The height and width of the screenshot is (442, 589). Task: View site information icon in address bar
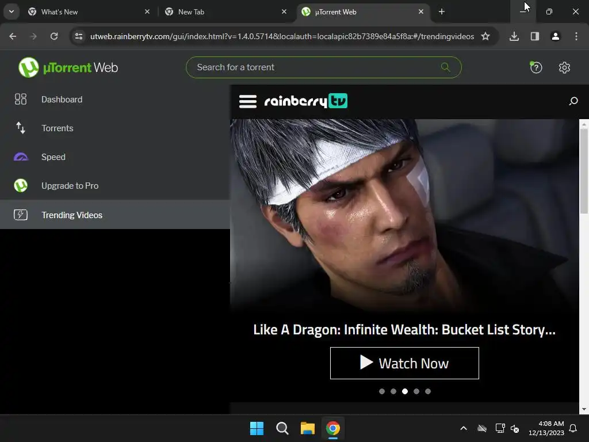[79, 36]
